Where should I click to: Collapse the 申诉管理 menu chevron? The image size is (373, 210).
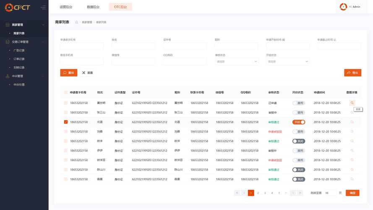(43, 76)
